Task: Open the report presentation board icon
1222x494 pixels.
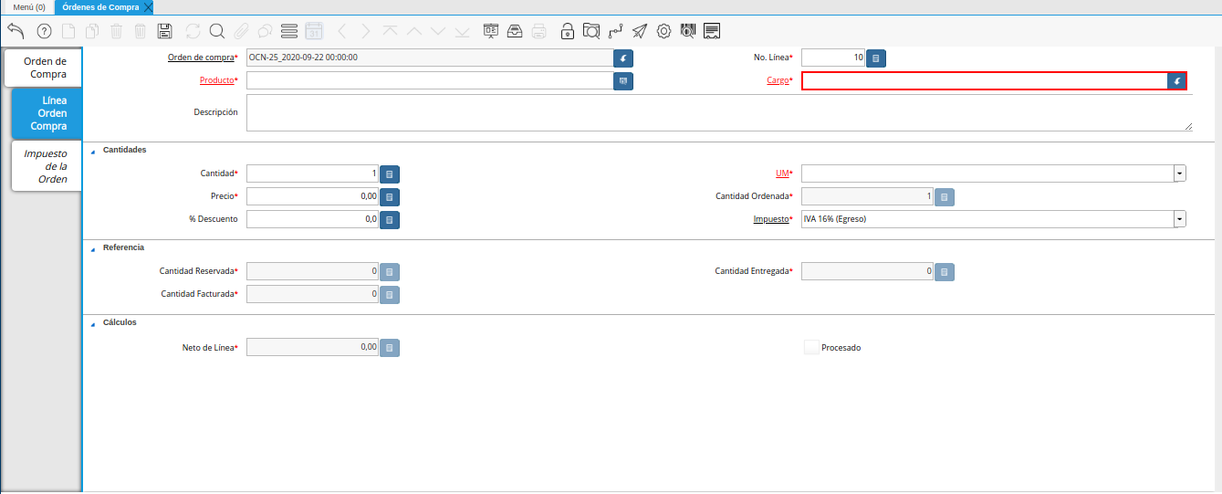Action: [491, 31]
